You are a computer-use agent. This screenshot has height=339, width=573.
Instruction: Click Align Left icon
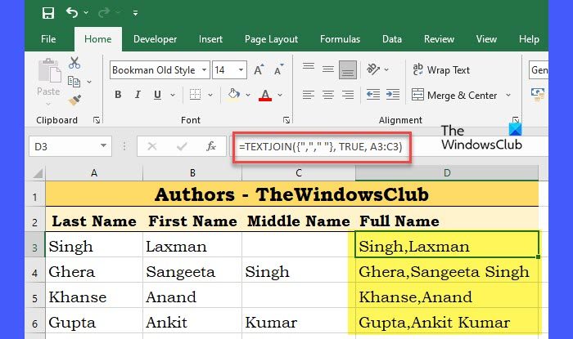[x=309, y=95]
